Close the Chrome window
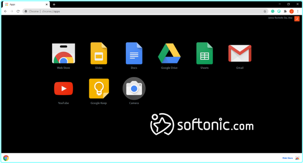303x163 pixels. tap(298, 4)
